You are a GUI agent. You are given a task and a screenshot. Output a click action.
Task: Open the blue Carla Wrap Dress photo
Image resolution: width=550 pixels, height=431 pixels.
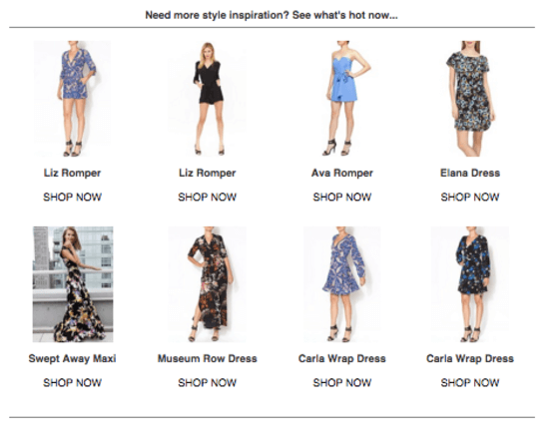click(342, 284)
